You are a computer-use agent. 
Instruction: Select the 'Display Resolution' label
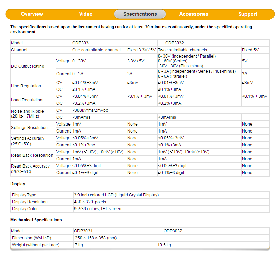pos(30,202)
